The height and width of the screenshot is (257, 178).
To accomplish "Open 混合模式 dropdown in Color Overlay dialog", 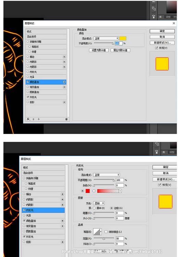I will coord(106,38).
